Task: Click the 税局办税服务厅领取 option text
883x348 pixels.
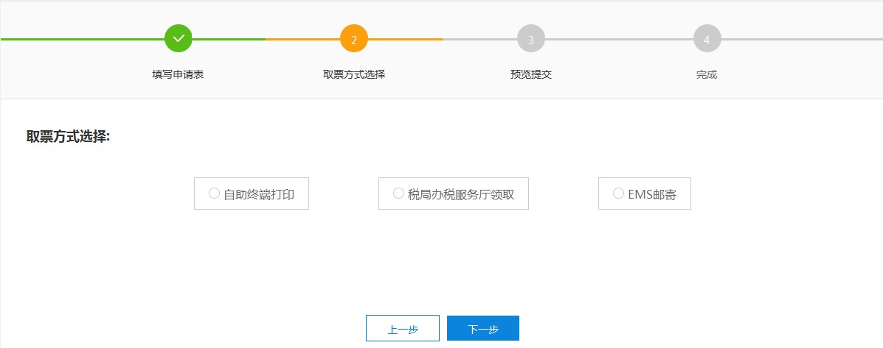Action: coord(461,194)
